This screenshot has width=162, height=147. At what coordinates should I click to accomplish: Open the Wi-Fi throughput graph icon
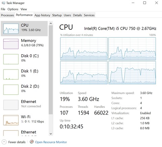tap(11, 120)
